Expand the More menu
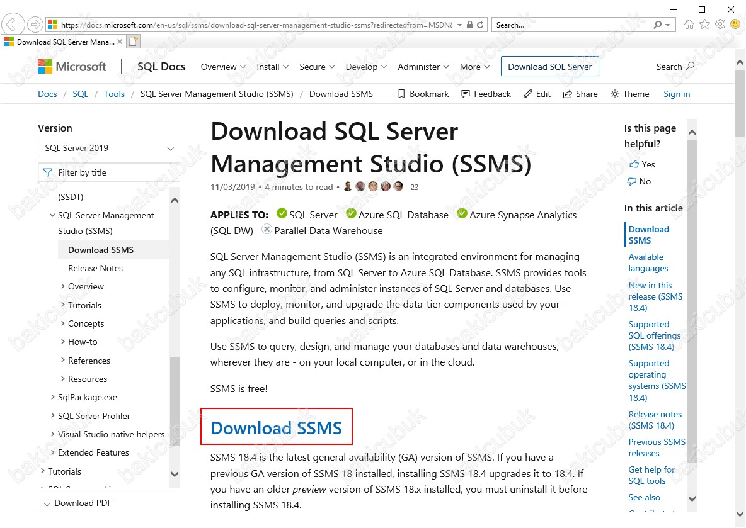The width and height of the screenshot is (746, 528). coord(475,67)
